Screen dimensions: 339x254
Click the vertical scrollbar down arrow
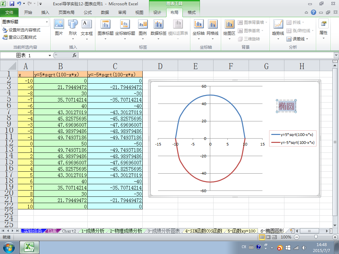click(335, 225)
